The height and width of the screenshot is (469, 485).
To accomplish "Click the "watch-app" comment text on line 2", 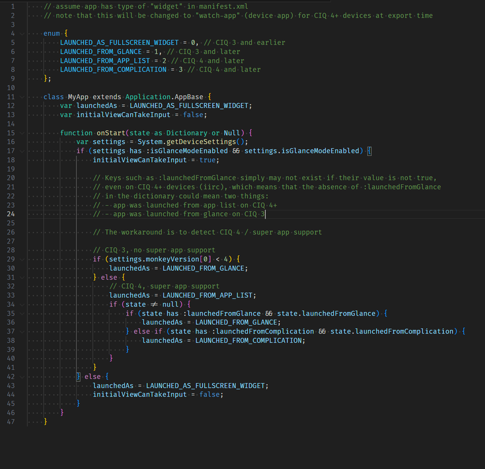I will pyautogui.click(x=217, y=16).
